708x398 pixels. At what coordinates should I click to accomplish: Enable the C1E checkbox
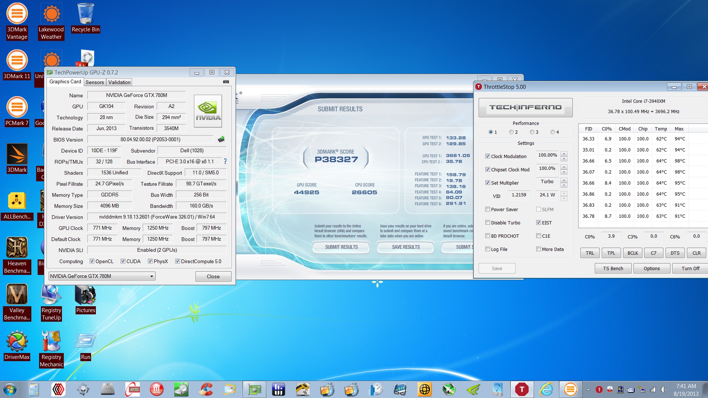pyautogui.click(x=538, y=236)
